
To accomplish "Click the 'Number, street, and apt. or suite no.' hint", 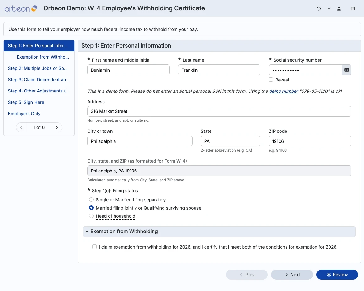I will tap(118, 120).
